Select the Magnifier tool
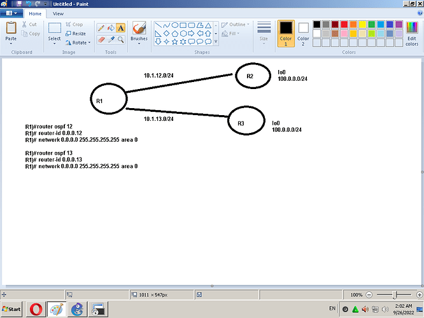Viewport: 424px width, 318px height. click(x=120, y=39)
